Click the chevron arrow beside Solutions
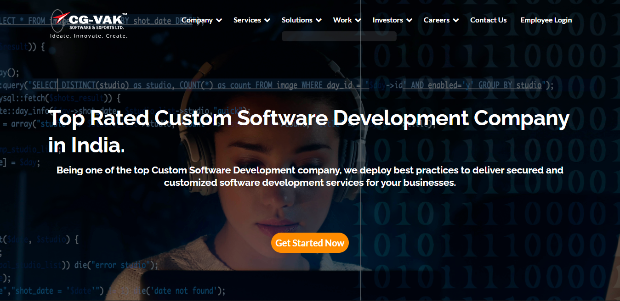The height and width of the screenshot is (301, 620). pos(319,20)
